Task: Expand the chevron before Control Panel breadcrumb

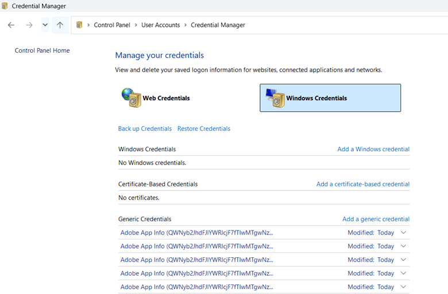Action: click(x=88, y=25)
